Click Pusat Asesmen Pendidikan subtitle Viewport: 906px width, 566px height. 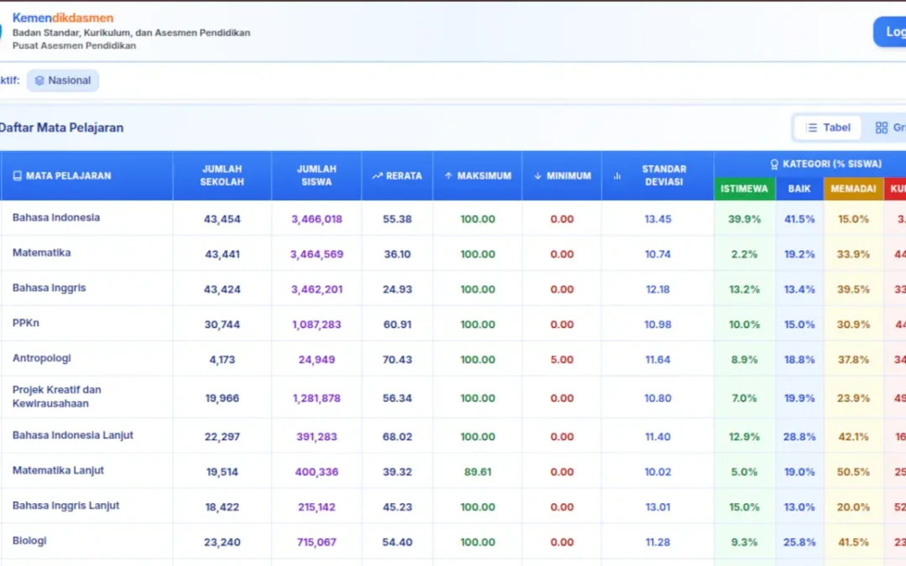click(74, 45)
